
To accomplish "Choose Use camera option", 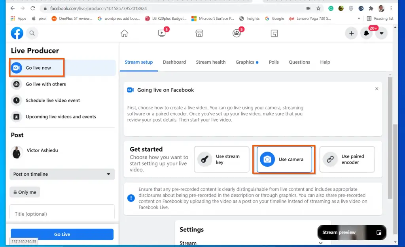I will (284, 160).
